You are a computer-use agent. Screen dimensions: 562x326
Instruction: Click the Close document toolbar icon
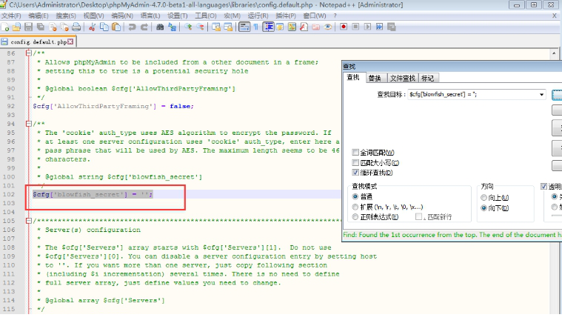tap(53, 27)
